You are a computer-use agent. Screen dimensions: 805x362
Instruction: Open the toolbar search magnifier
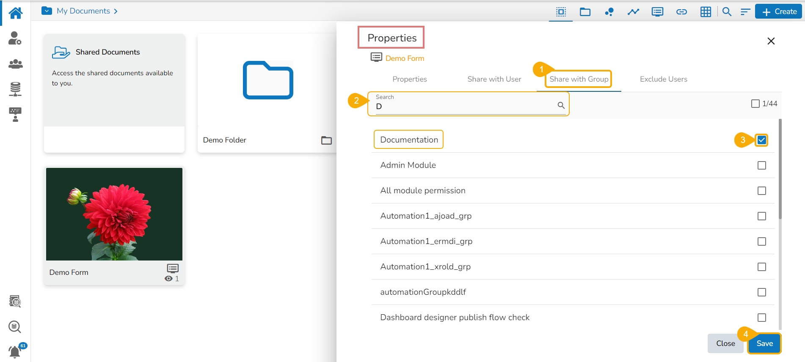(x=727, y=12)
